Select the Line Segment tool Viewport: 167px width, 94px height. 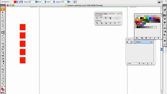3,30
